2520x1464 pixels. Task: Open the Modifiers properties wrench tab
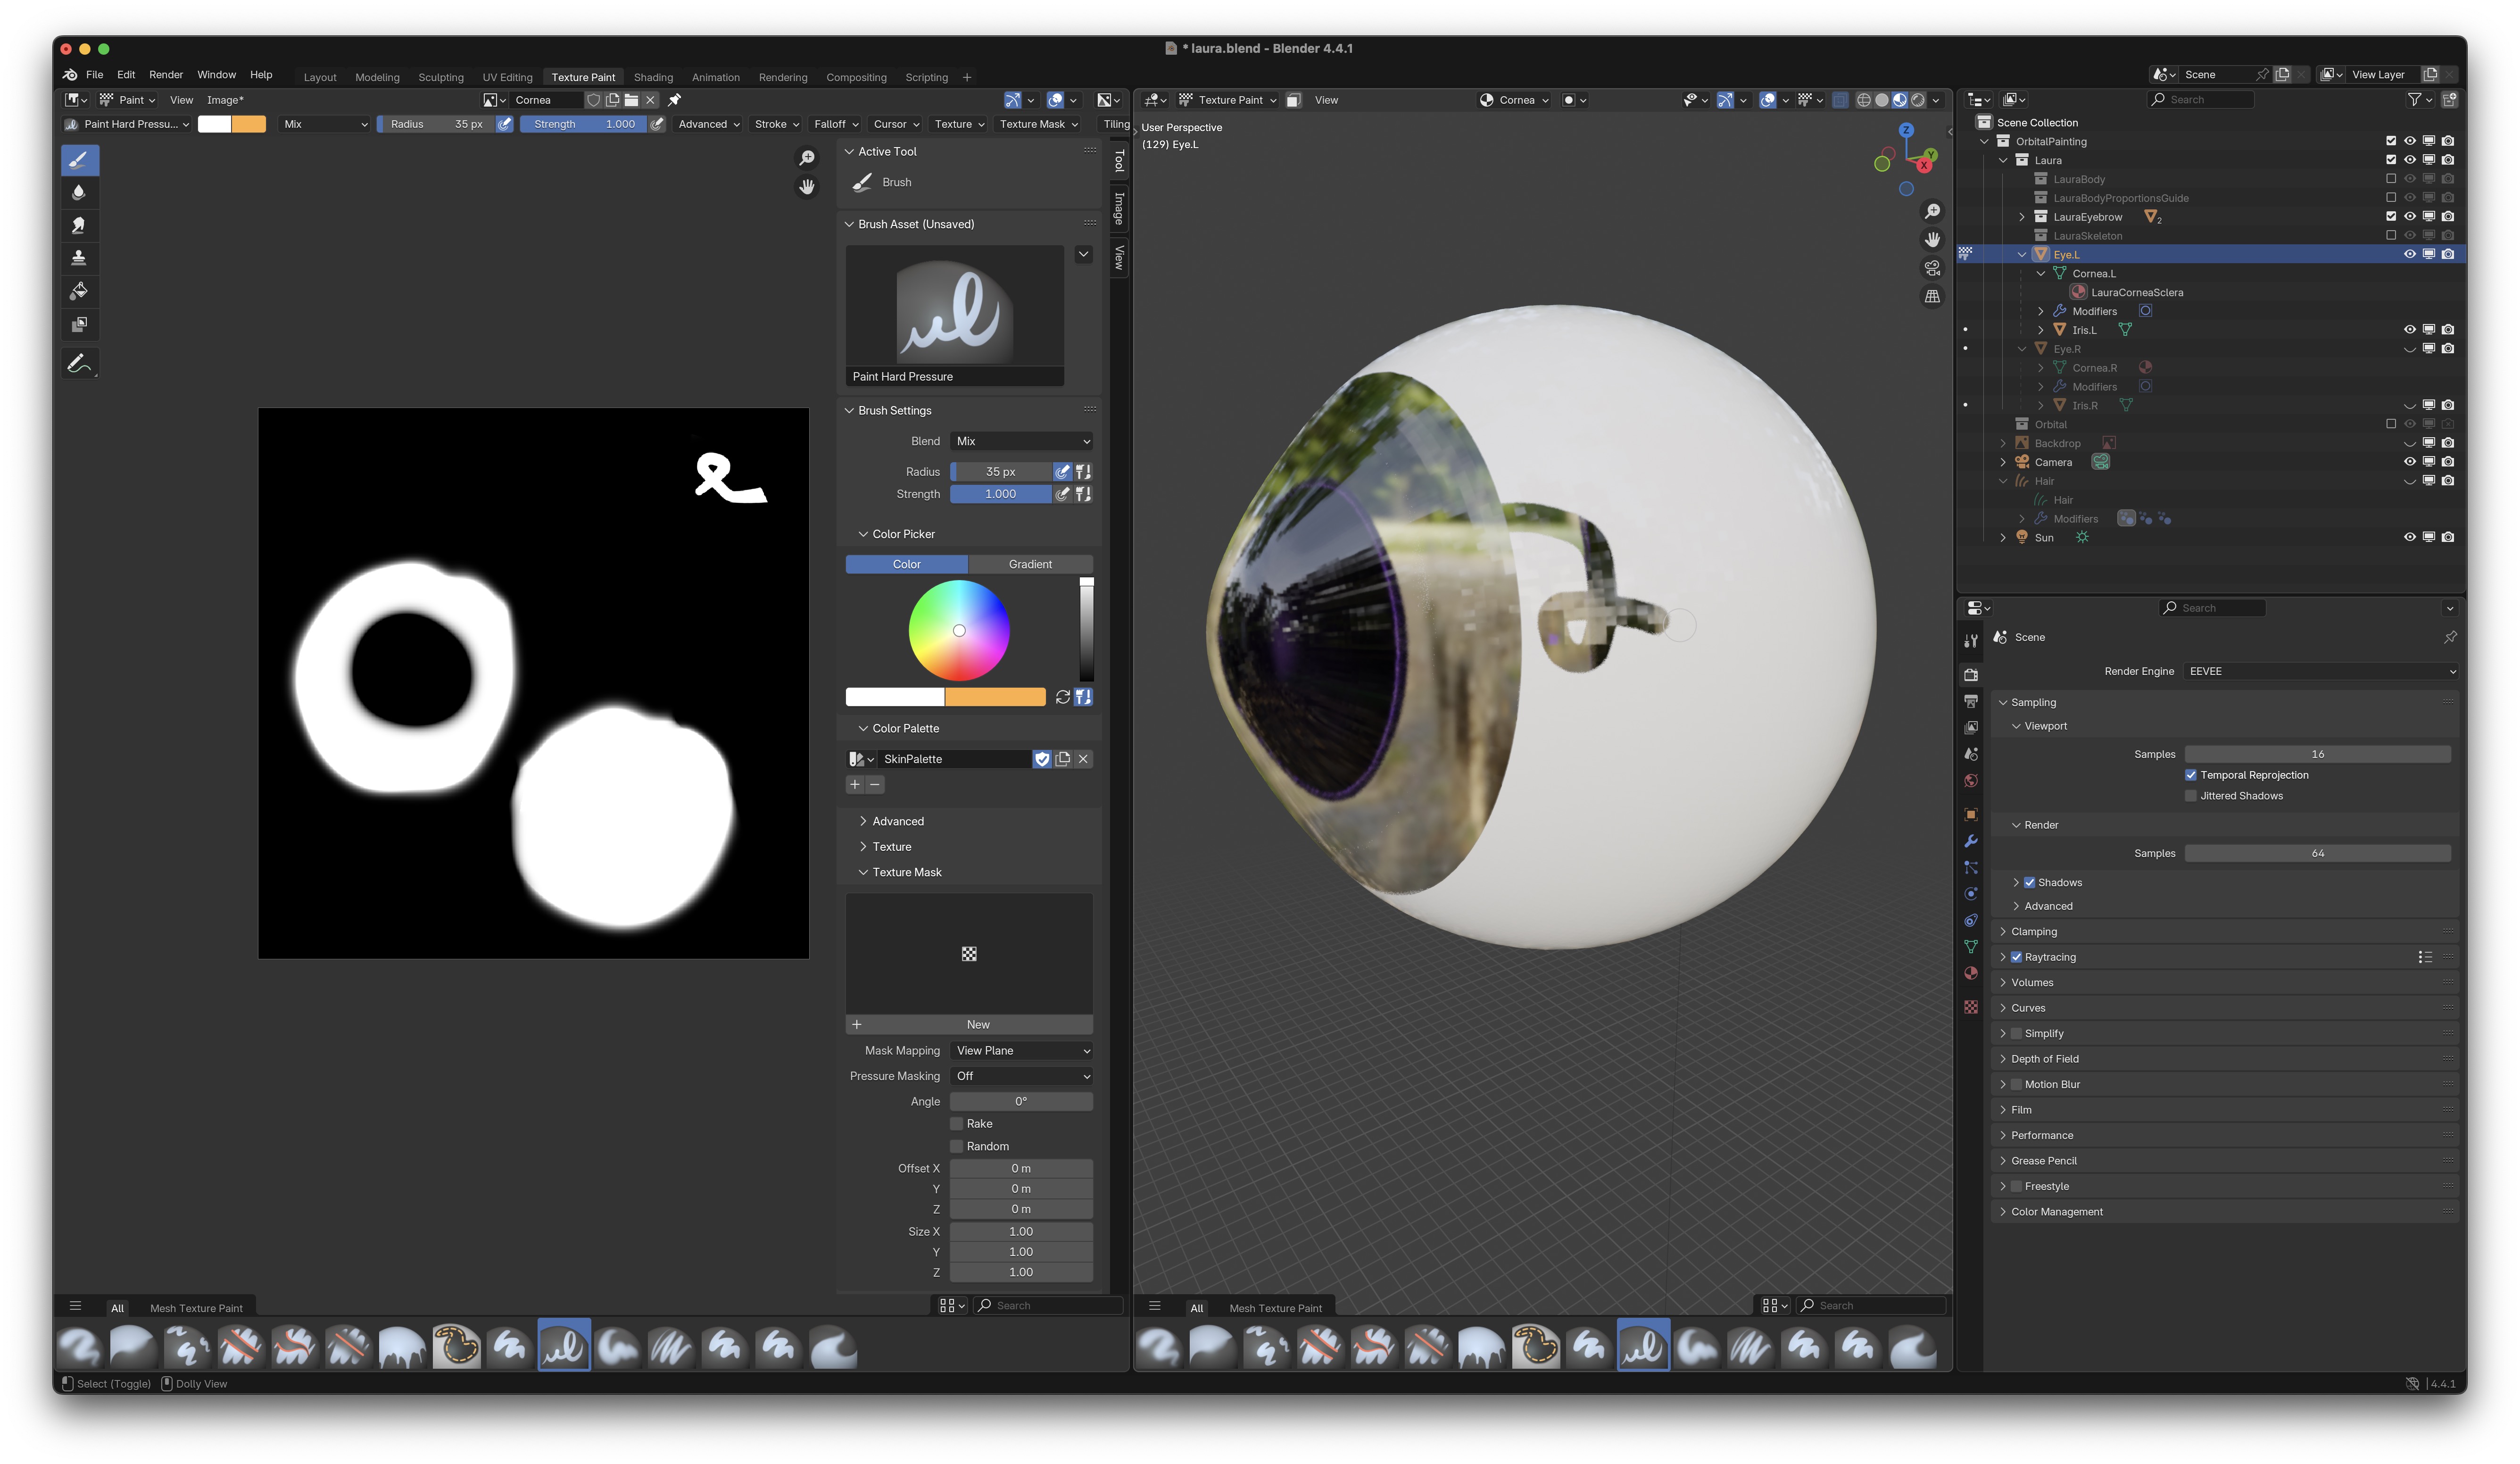(1970, 841)
